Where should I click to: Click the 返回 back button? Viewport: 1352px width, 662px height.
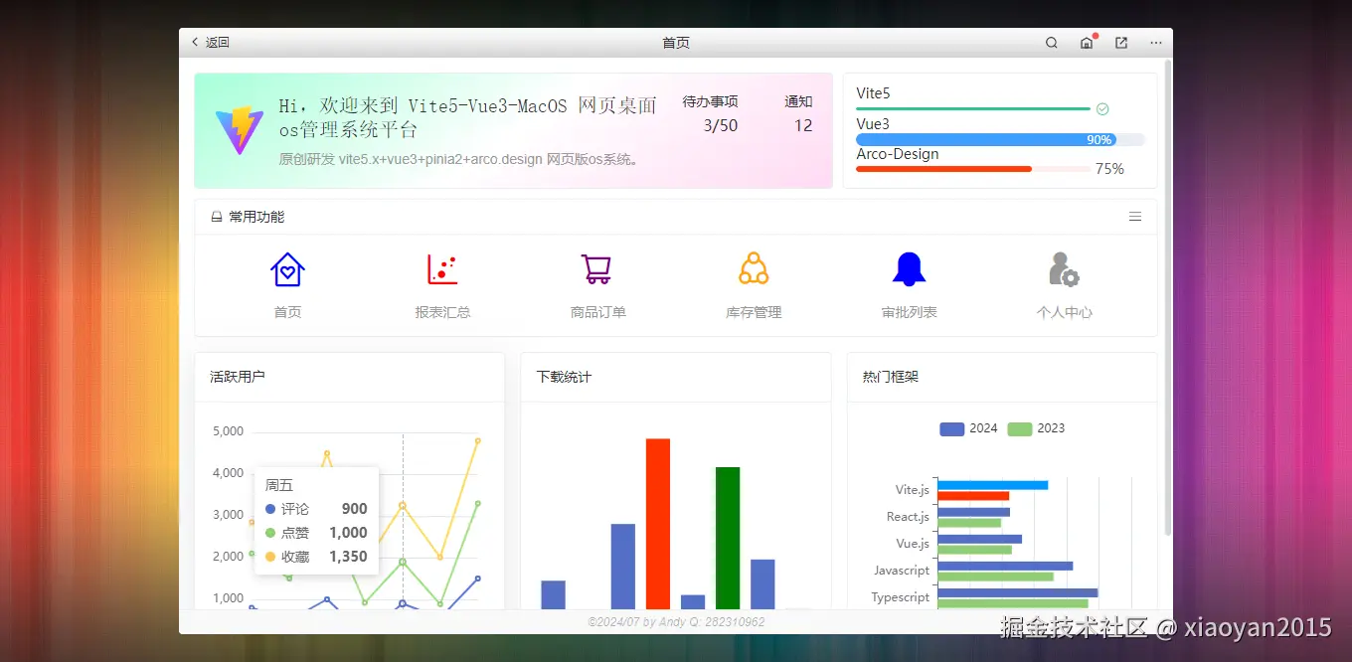click(209, 43)
